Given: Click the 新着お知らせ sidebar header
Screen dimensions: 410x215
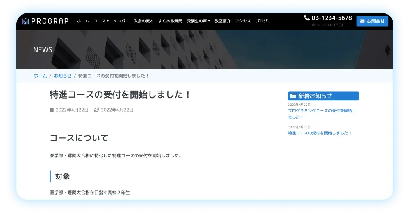Looking at the screenshot, I should (323, 96).
